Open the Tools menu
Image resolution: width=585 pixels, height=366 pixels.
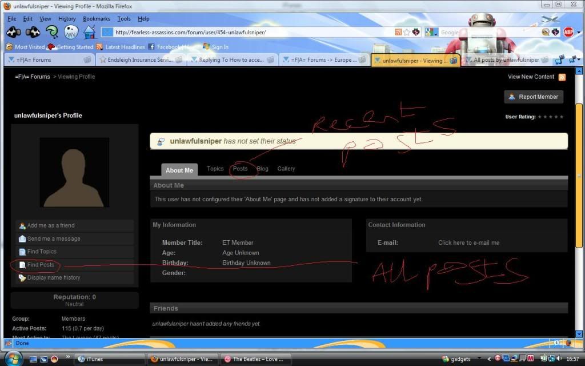click(124, 19)
